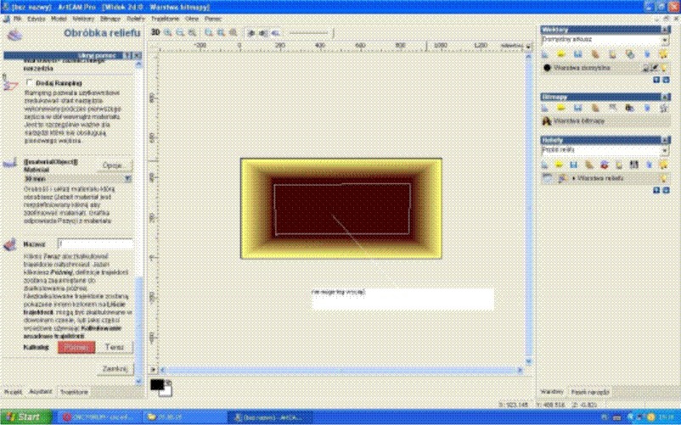The width and height of the screenshot is (681, 425).
Task: Click the ArtCAM taskbar button
Action: 270,417
